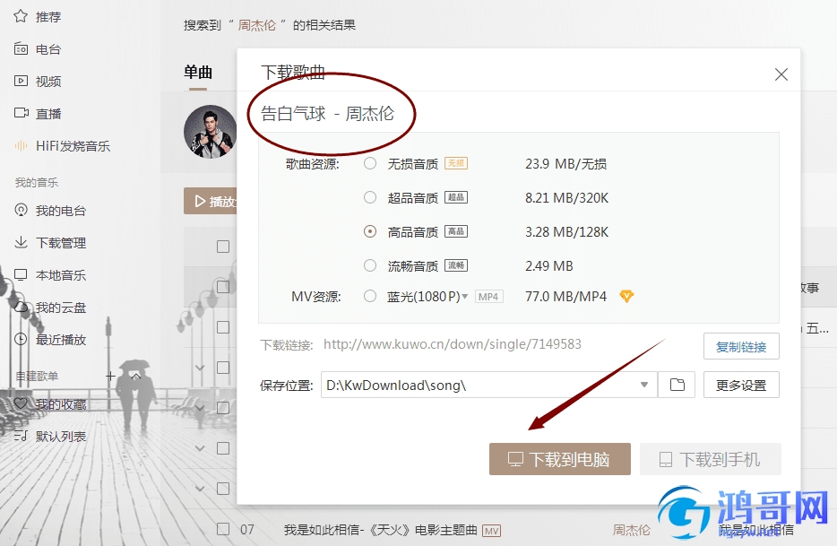Click the 23.9 MB/无损 size text
This screenshot has height=546, width=837.
[x=565, y=163]
